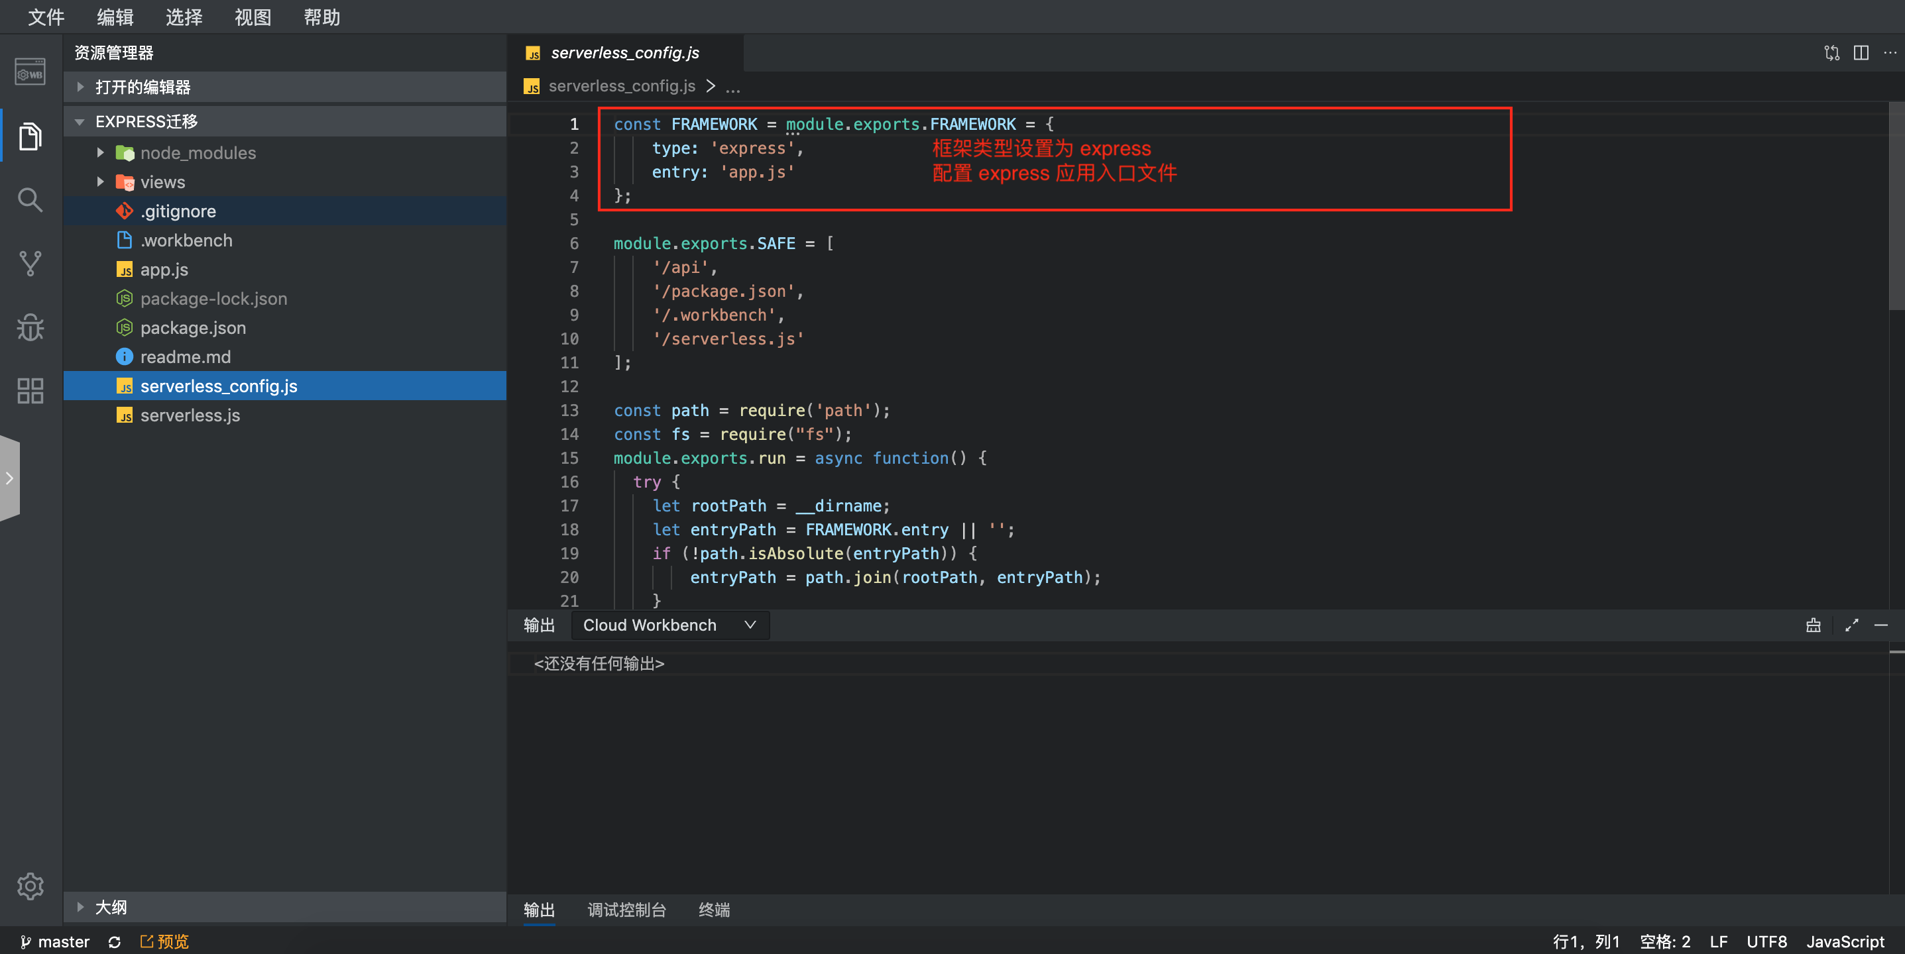Open the Extensions grid icon in activity bar
1905x954 pixels.
(x=30, y=390)
